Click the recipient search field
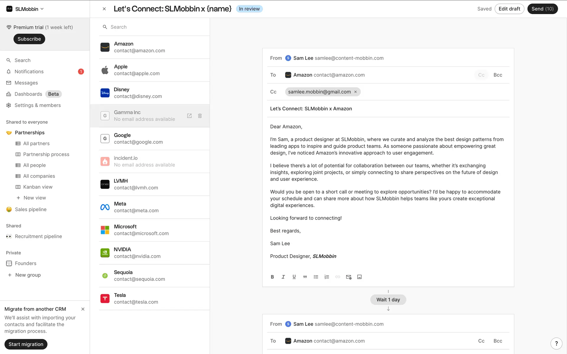This screenshot has width=567, height=354. point(154,27)
